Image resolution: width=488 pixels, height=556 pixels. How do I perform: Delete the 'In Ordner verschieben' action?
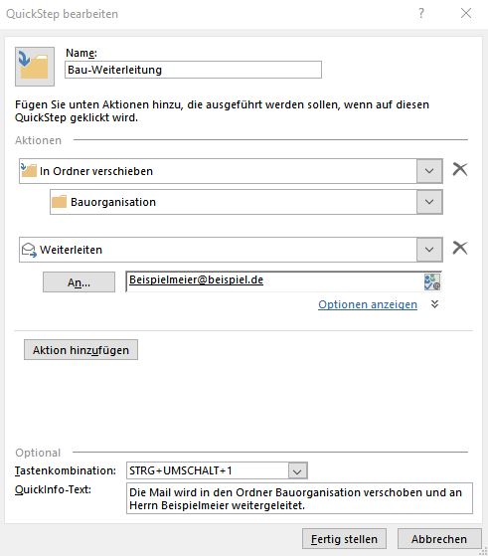tap(460, 169)
